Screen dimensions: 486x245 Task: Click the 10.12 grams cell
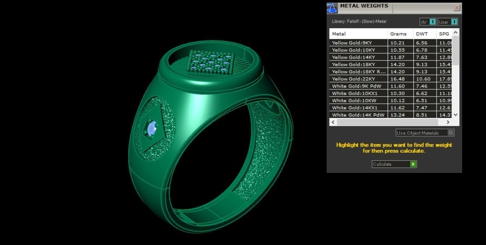(400, 101)
